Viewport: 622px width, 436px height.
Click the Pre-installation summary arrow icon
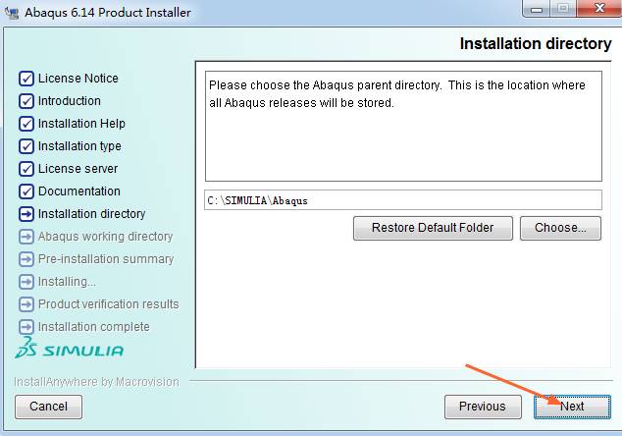26,259
